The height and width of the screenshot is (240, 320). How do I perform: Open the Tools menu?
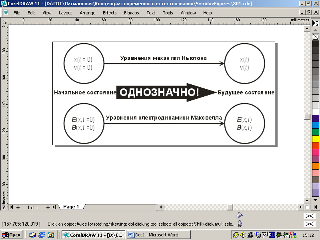click(168, 13)
